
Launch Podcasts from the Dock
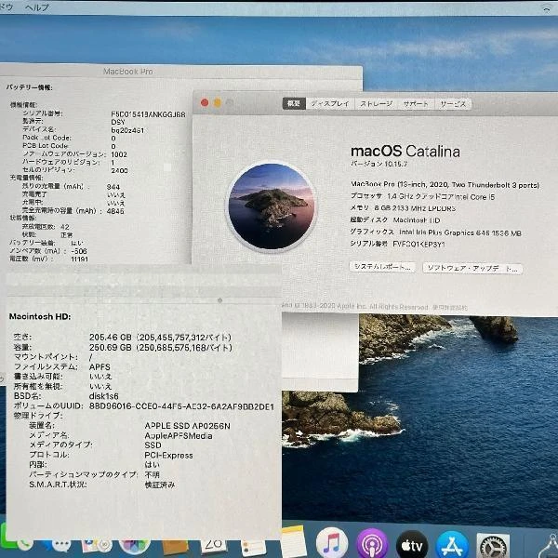(373, 544)
